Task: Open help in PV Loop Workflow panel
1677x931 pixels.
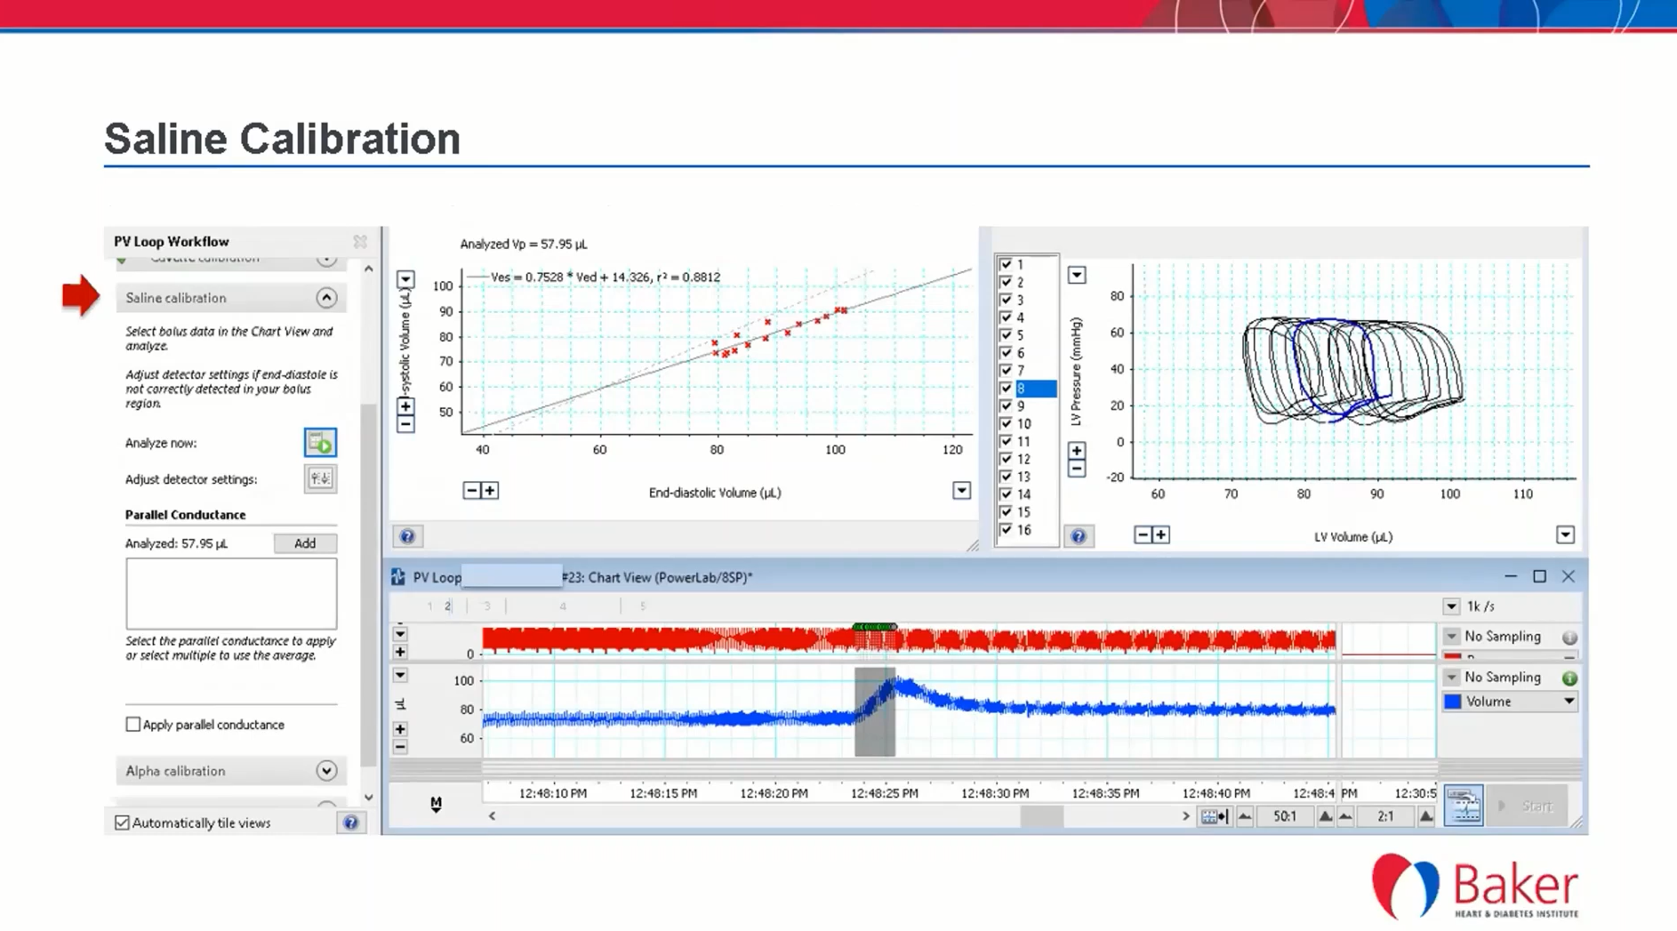Action: (x=350, y=823)
